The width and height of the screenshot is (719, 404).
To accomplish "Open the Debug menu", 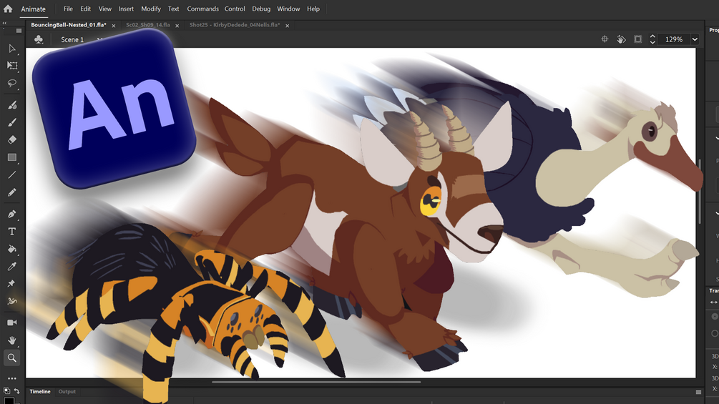I will tap(261, 9).
